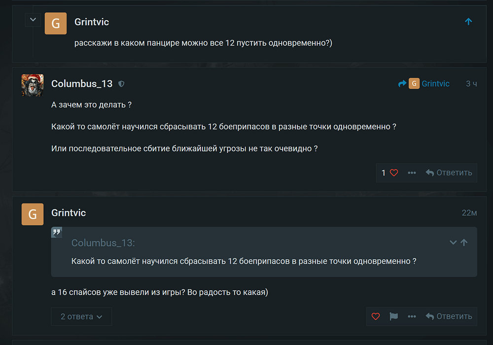
Task: Toggle like heart on Columbus_13's post
Action: [394, 173]
